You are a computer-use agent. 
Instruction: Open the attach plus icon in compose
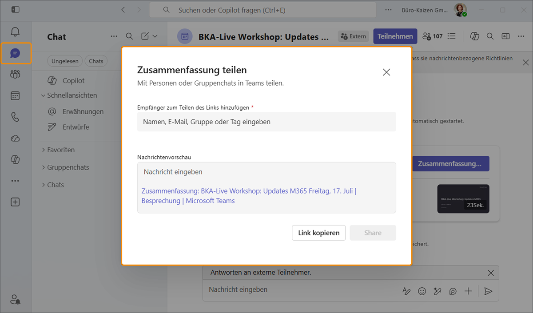tap(468, 291)
